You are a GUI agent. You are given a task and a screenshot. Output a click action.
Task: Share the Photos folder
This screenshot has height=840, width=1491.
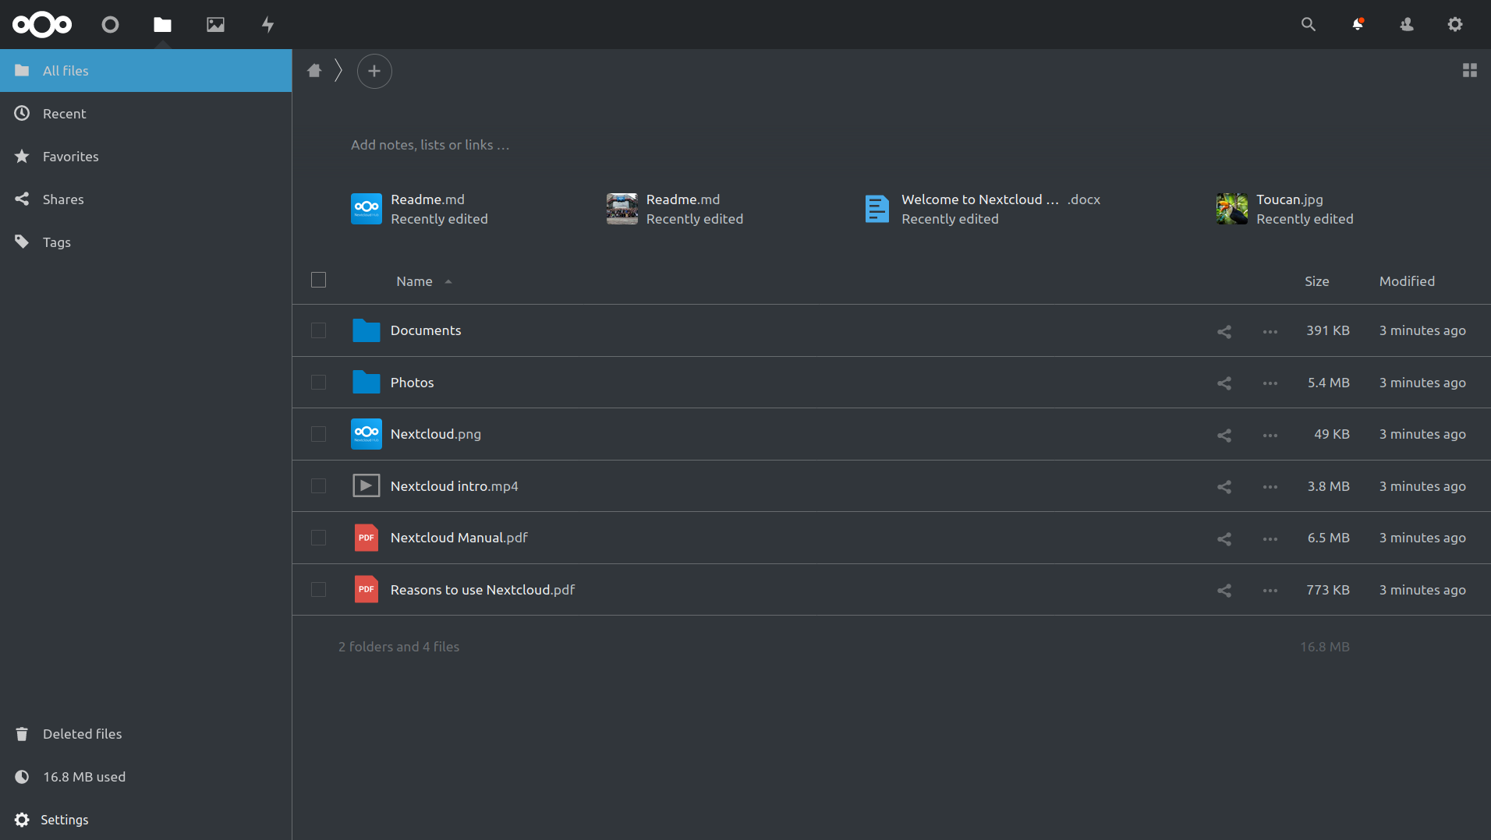tap(1224, 383)
